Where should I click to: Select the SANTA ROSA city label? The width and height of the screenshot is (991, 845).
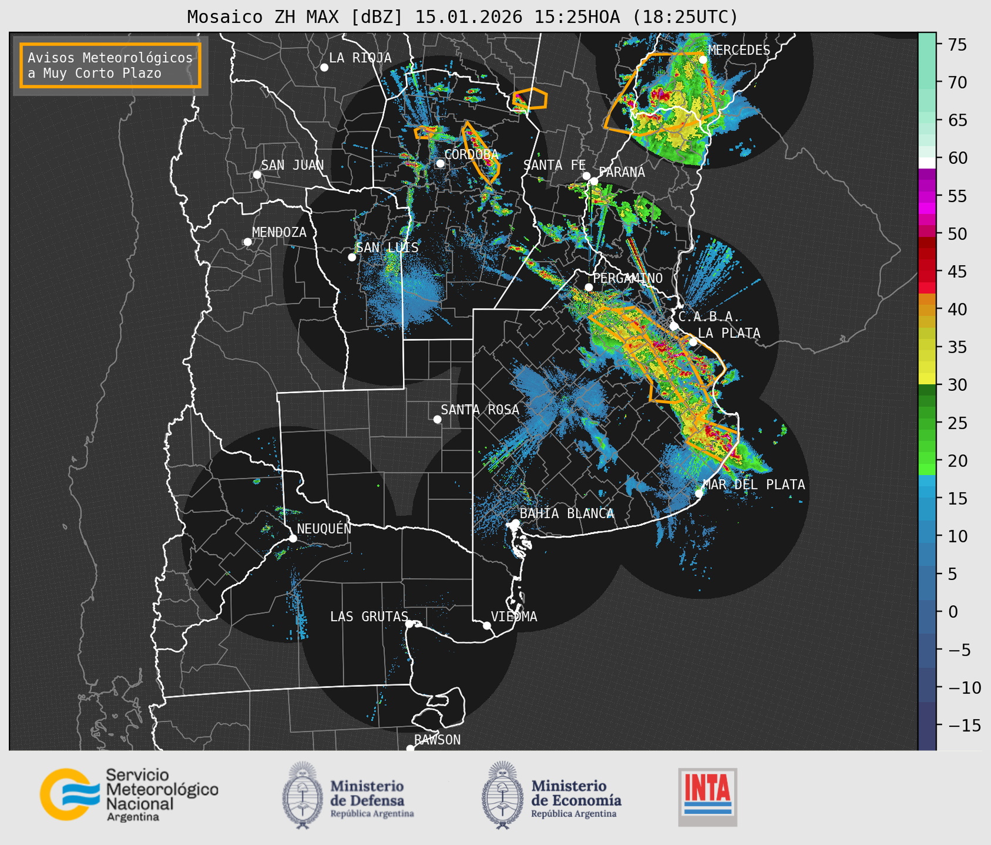click(480, 410)
